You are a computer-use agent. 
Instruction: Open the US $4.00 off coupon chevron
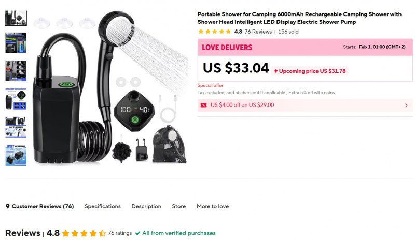[x=406, y=106]
